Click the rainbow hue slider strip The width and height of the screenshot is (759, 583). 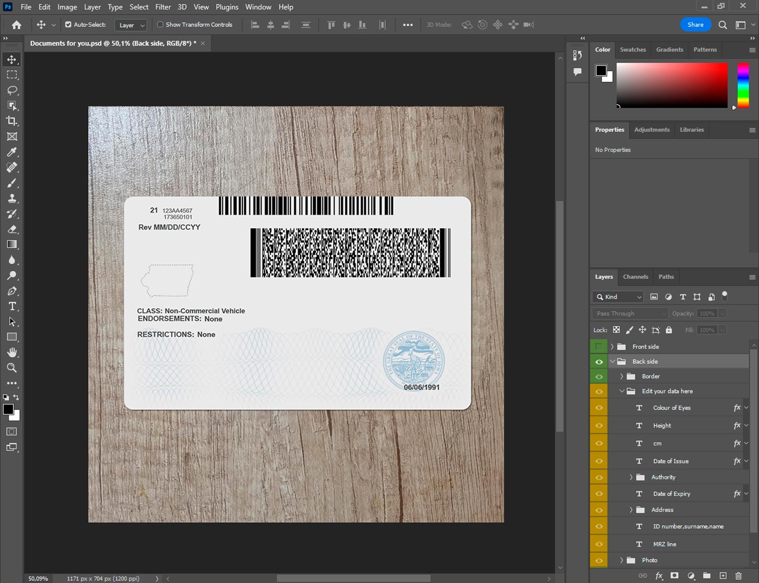point(743,85)
